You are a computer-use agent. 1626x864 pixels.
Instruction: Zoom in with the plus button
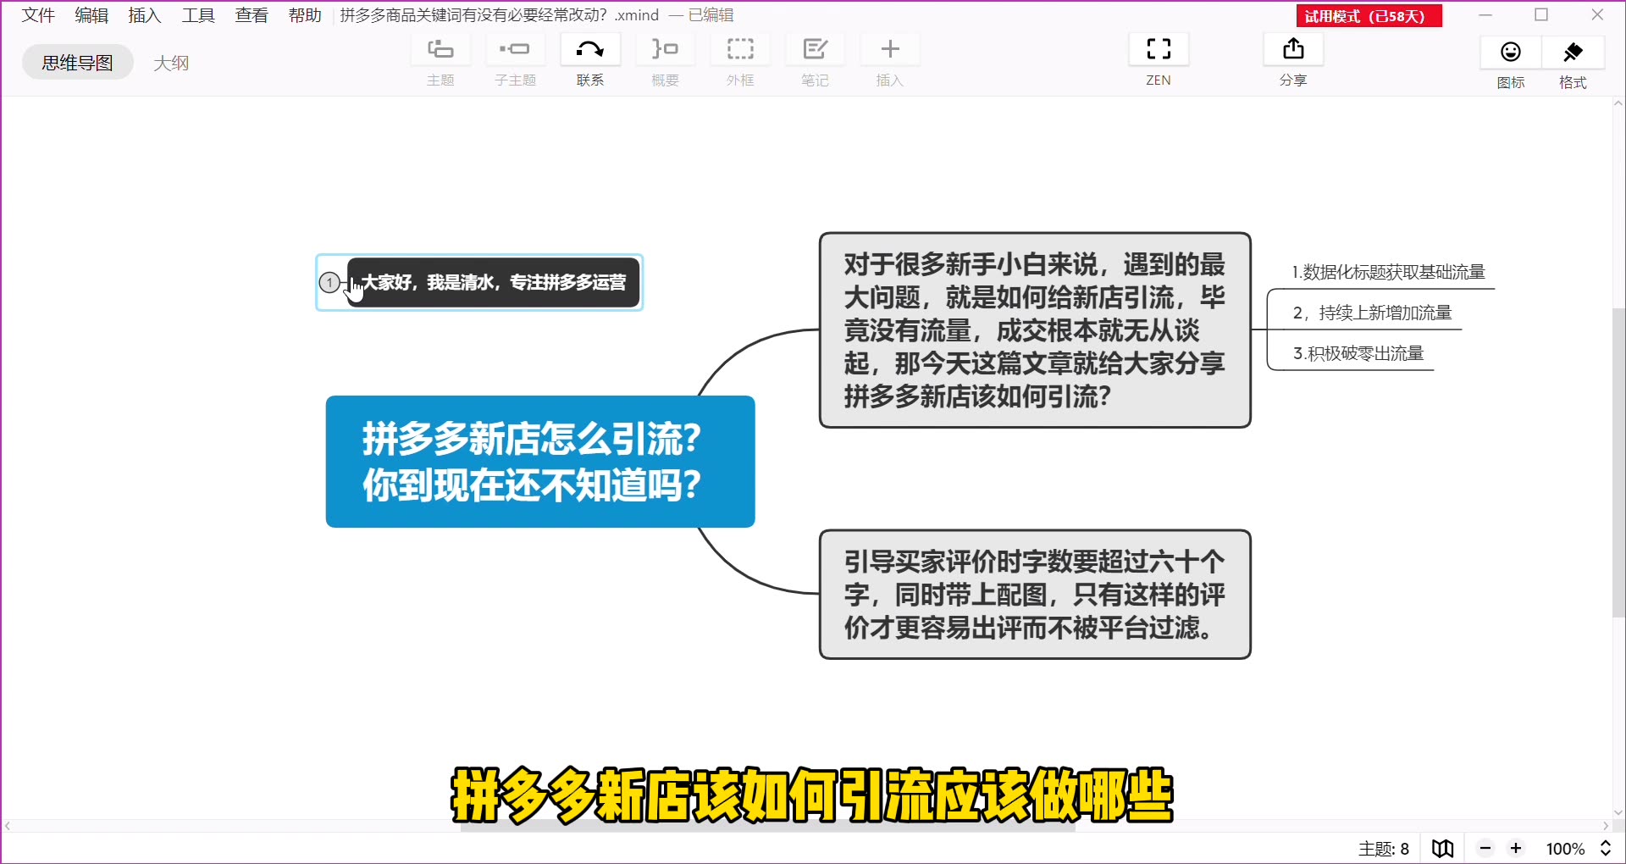pyautogui.click(x=1516, y=848)
